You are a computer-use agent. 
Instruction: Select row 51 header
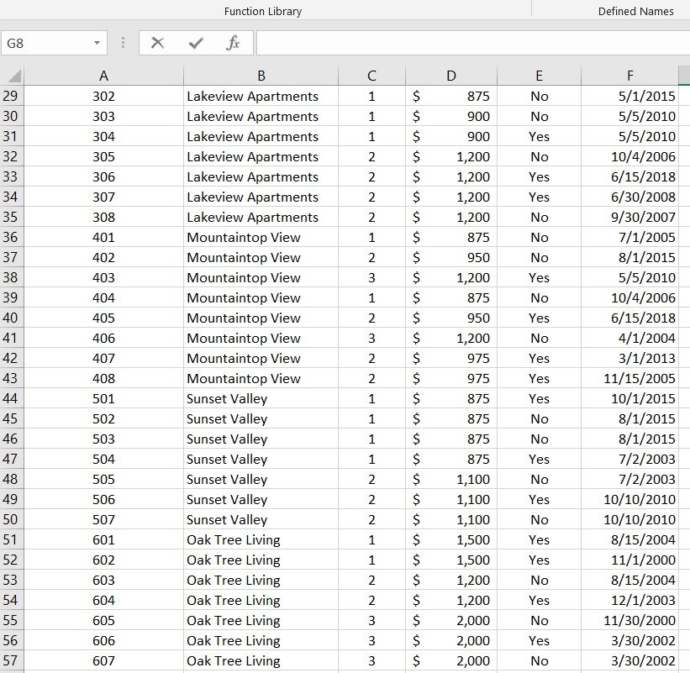[12, 539]
